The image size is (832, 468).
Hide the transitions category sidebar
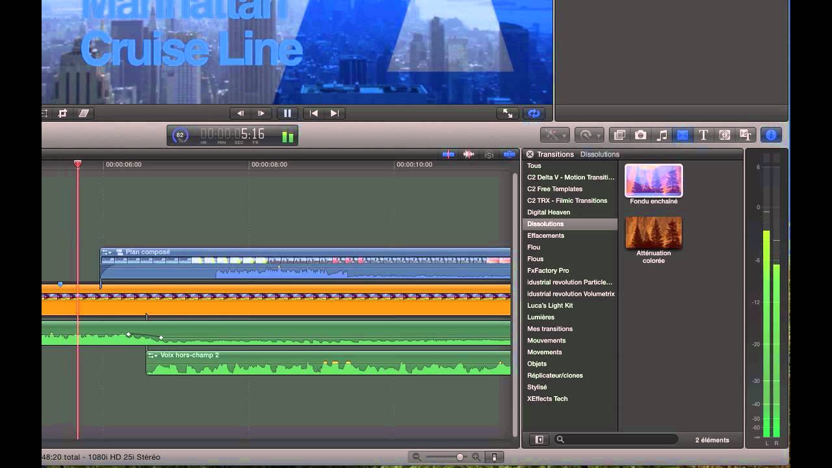point(539,440)
